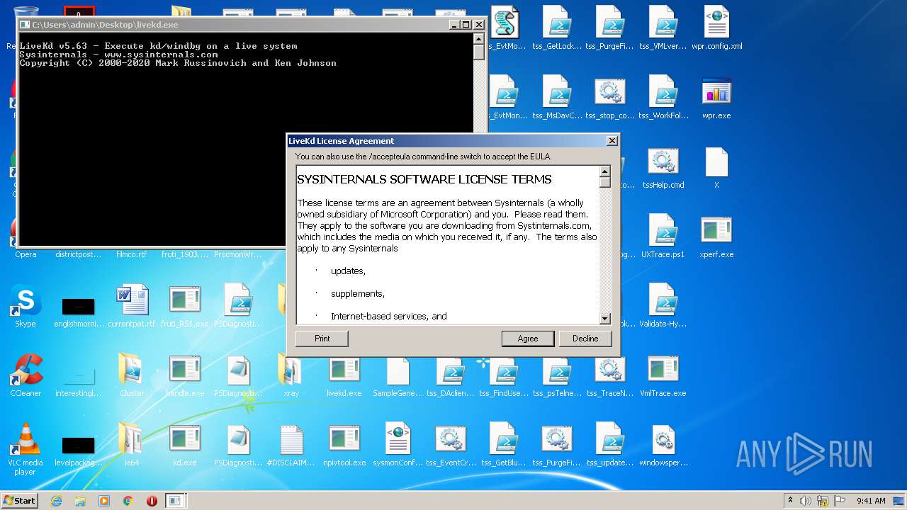Screen dimensions: 907x510
Task: Click the license text scrollbar up arrow
Action: 604,171
